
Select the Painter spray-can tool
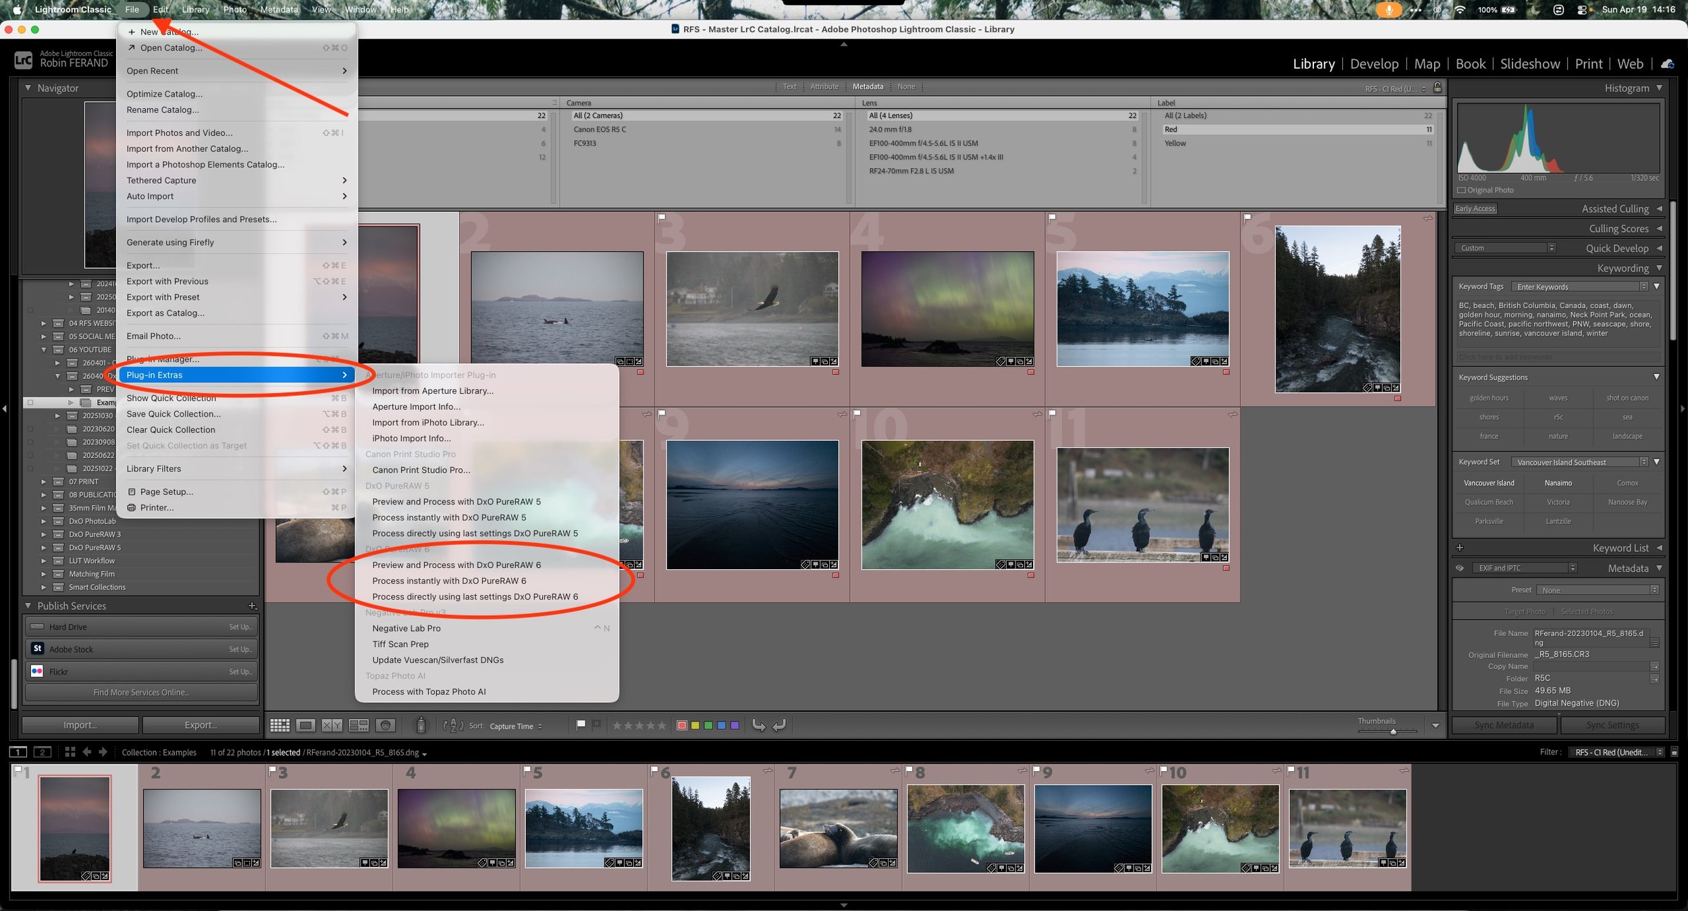click(x=421, y=725)
